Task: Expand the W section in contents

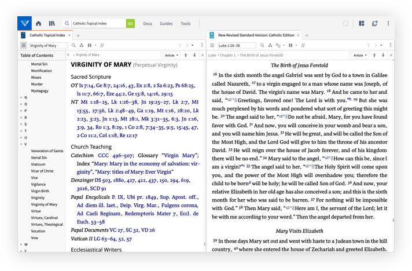Action: [21, 244]
